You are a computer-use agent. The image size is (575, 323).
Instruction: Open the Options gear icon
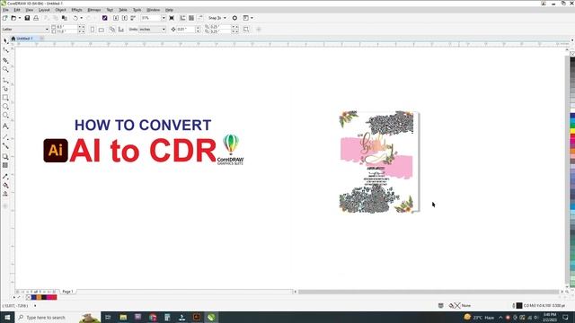[x=234, y=18]
